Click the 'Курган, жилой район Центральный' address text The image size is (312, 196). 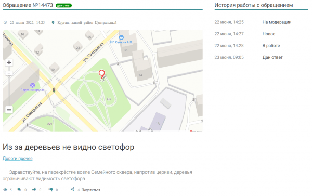87,23
